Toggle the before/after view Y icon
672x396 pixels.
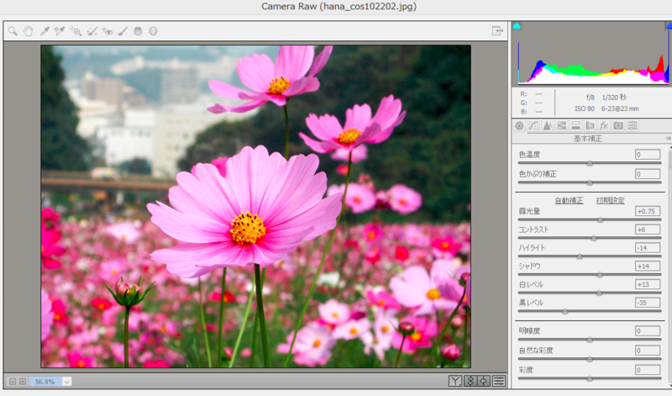point(455,381)
